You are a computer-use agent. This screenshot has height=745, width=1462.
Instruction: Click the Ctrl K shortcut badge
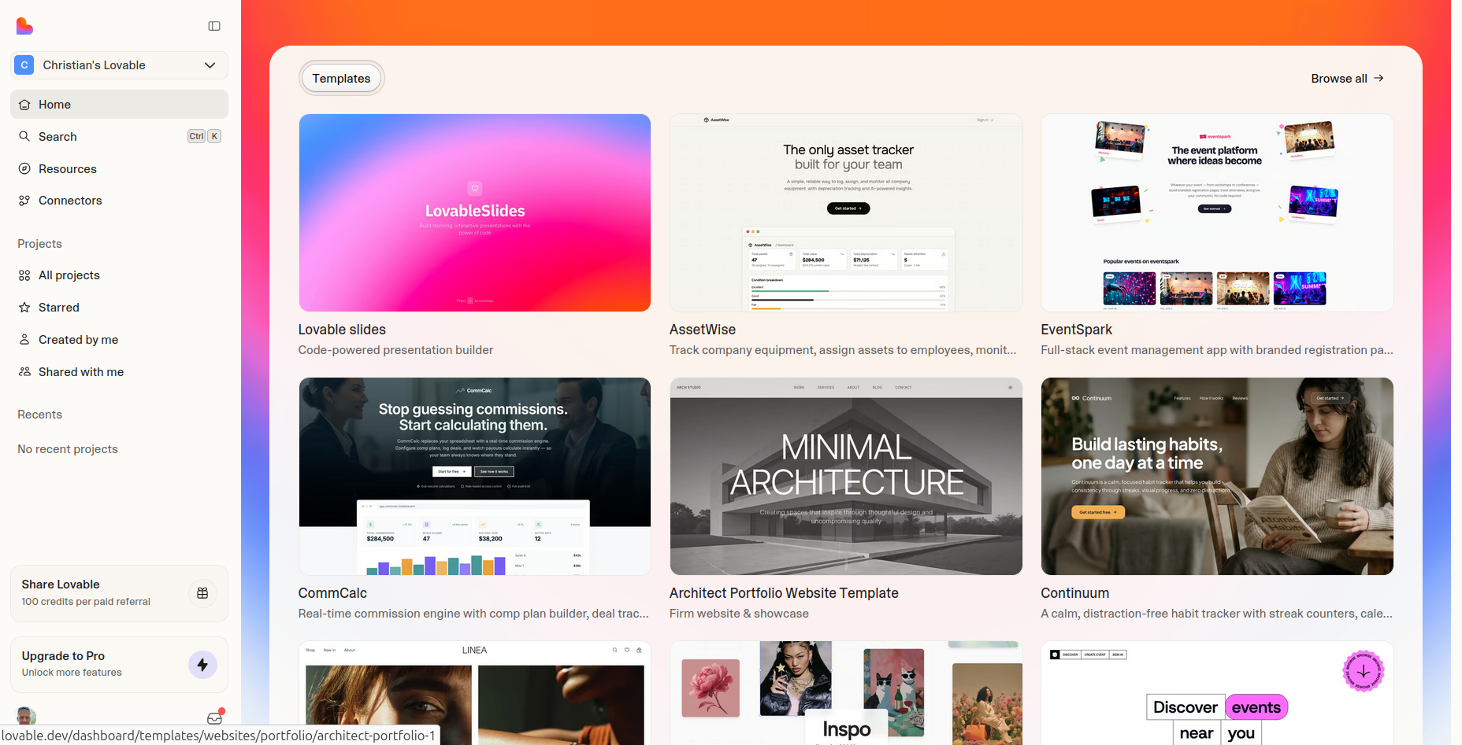pos(204,136)
